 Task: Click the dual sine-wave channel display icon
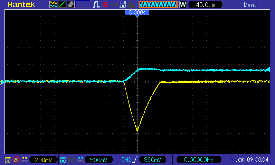point(53,4)
